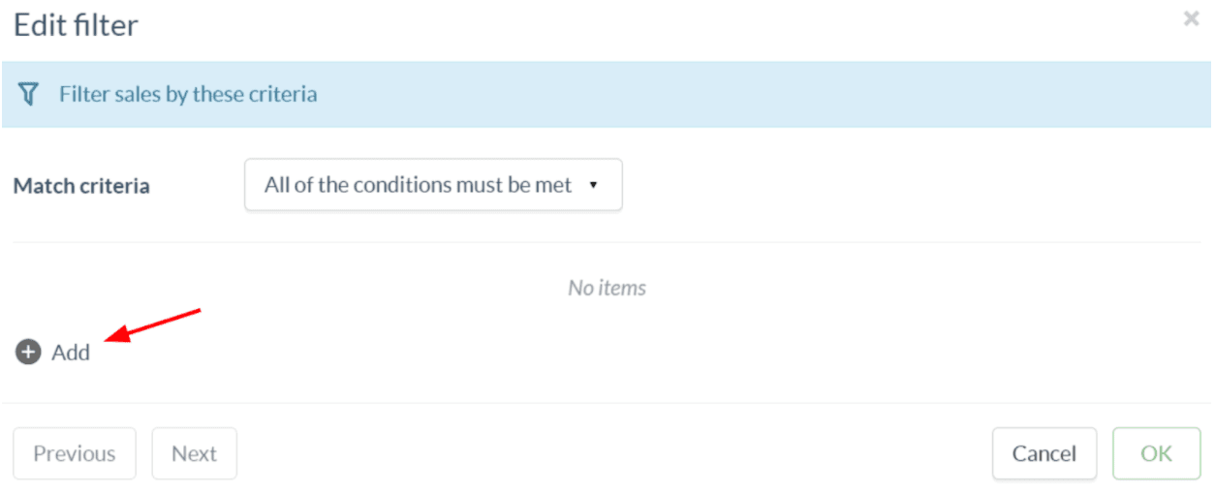Click the Add link text
Image resolution: width=1215 pixels, height=494 pixels.
pyautogui.click(x=71, y=353)
